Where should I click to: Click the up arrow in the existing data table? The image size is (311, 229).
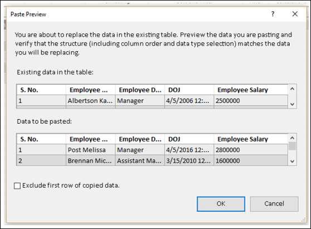coord(292,89)
